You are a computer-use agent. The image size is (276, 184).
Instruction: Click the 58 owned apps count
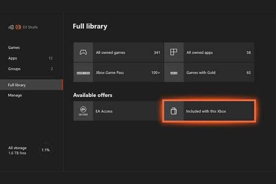[248, 52]
